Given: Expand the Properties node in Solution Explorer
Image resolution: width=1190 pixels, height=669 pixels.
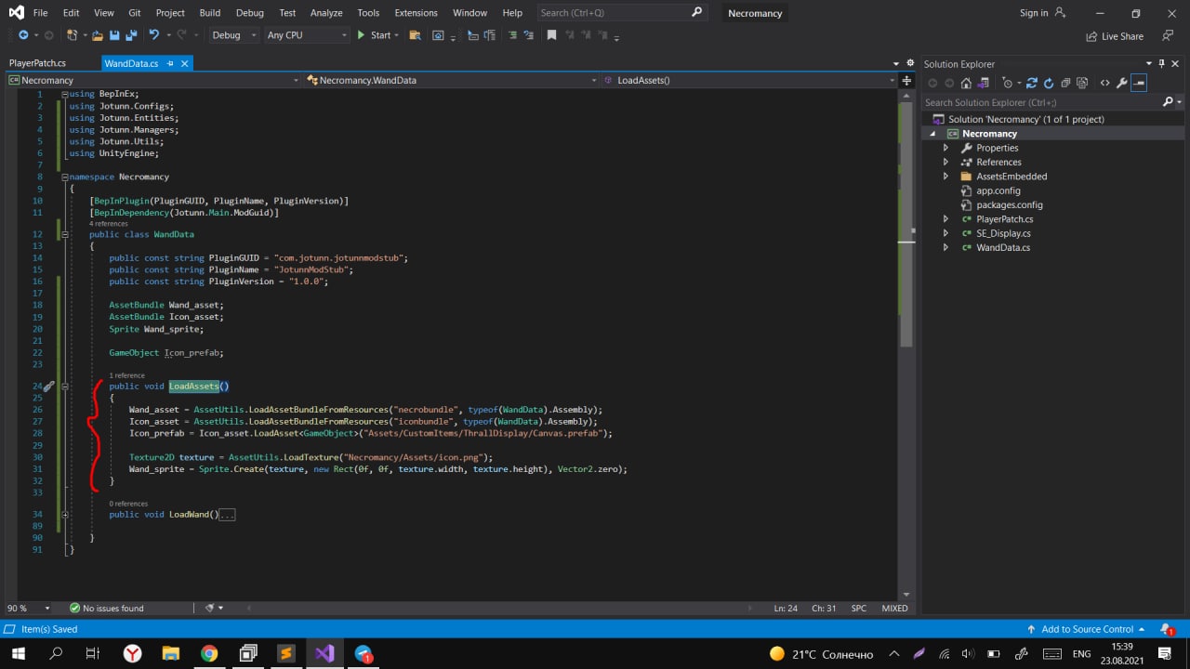Looking at the screenshot, I should pyautogui.click(x=946, y=148).
